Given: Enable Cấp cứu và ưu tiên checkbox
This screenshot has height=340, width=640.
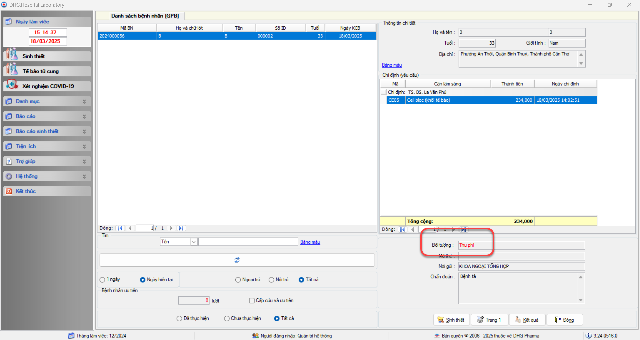Looking at the screenshot, I should click(x=252, y=301).
